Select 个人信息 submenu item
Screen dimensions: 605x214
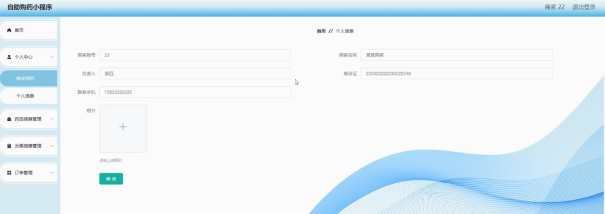pyautogui.click(x=28, y=96)
